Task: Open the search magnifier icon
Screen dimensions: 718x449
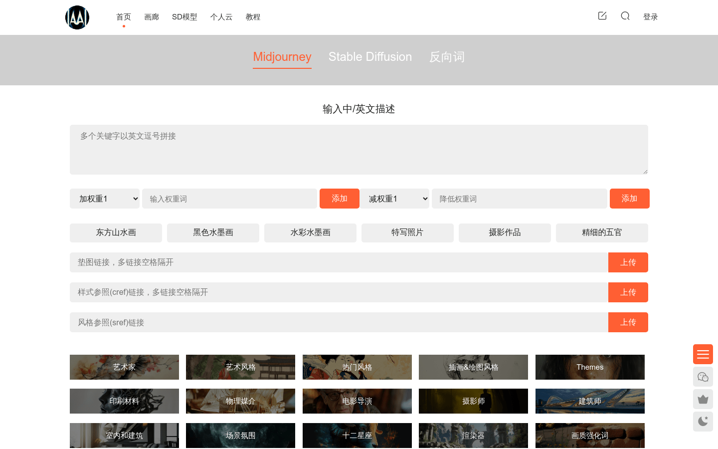Action: click(x=625, y=16)
